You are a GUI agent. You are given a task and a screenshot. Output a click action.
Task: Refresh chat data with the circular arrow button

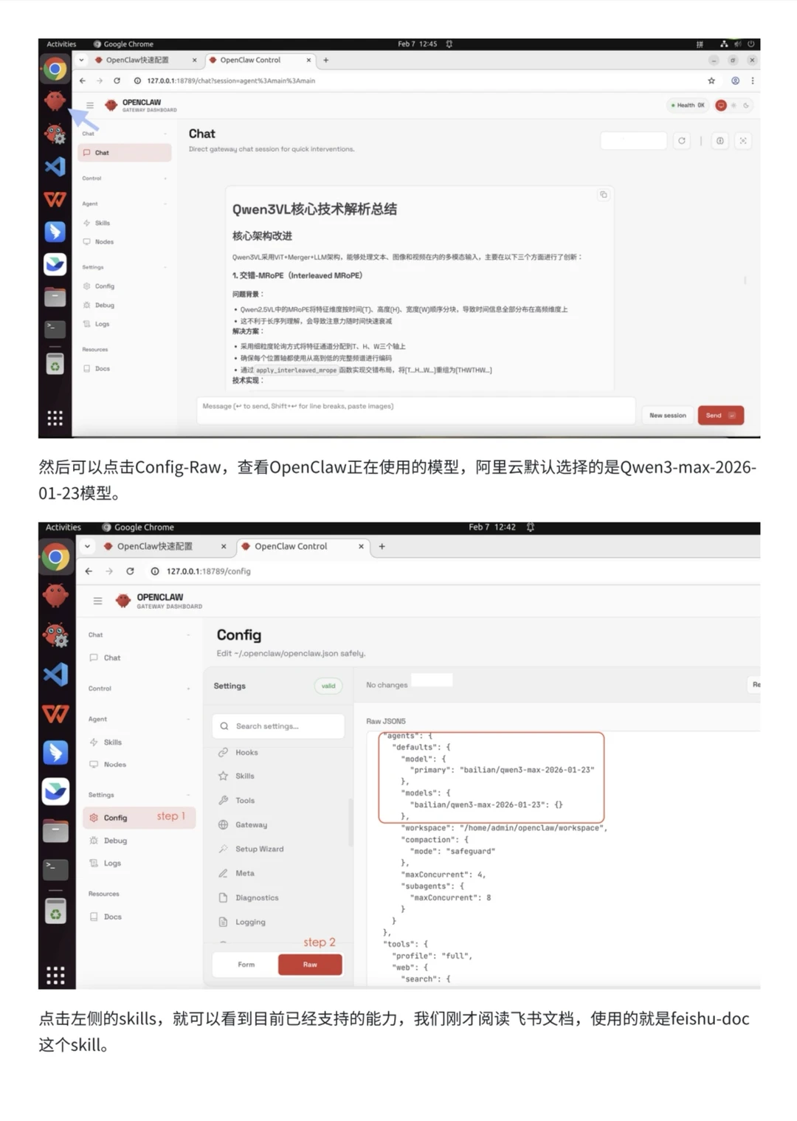coord(682,141)
